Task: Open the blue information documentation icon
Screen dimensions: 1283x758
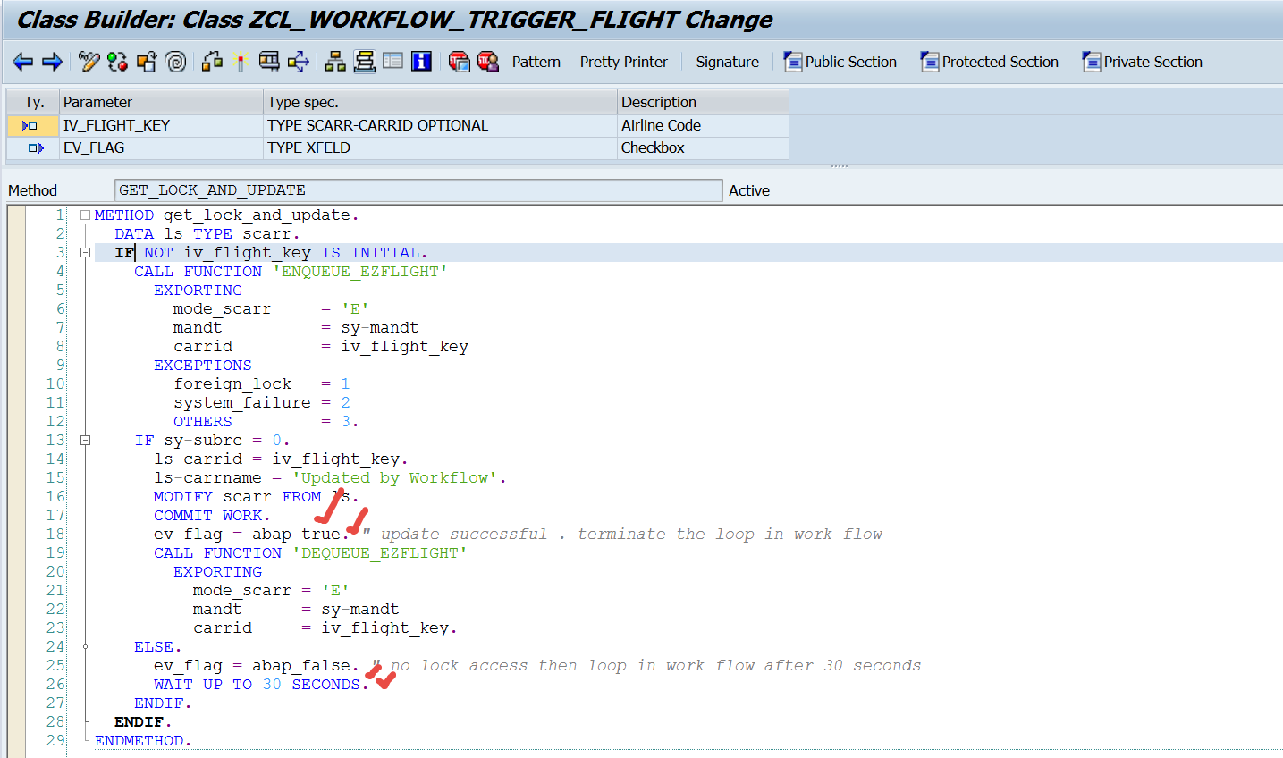Action: point(421,62)
